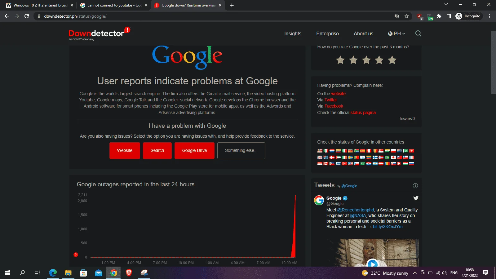Click the page vertical scrollbar
This screenshot has height=279, width=496.
pos(493,62)
